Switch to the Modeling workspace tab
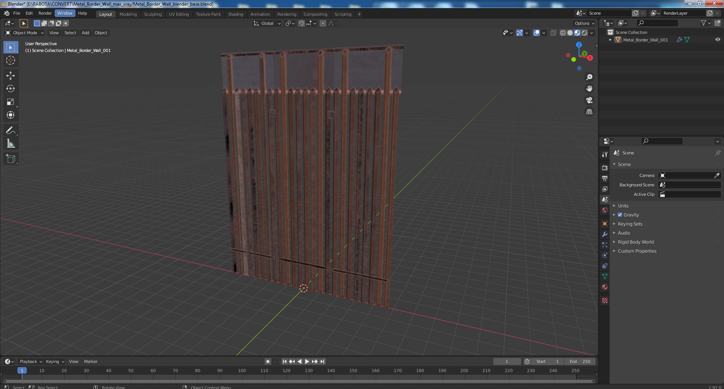The height and width of the screenshot is (389, 724). click(x=128, y=14)
